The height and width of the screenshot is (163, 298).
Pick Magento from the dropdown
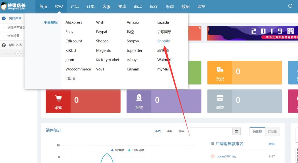pyautogui.click(x=104, y=50)
